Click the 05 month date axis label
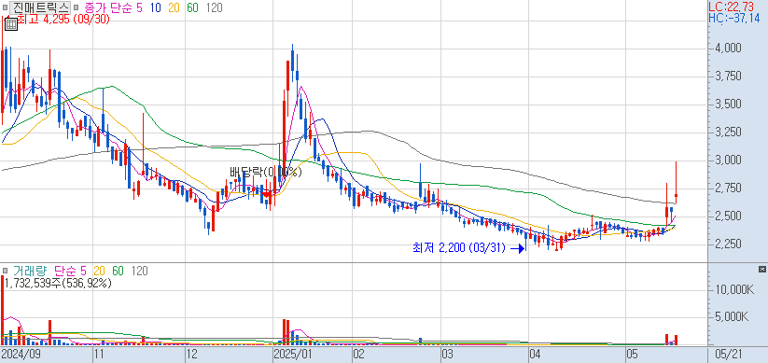The image size is (768, 363). (632, 354)
